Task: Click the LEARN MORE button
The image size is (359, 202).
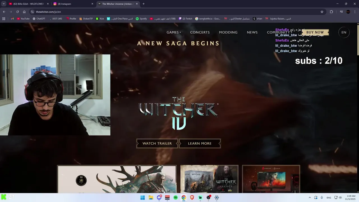Action: [x=200, y=143]
